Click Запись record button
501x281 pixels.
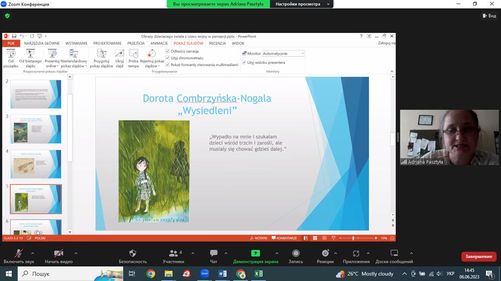pos(296,257)
